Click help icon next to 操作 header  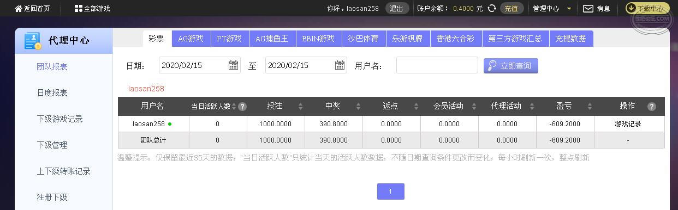click(651, 107)
